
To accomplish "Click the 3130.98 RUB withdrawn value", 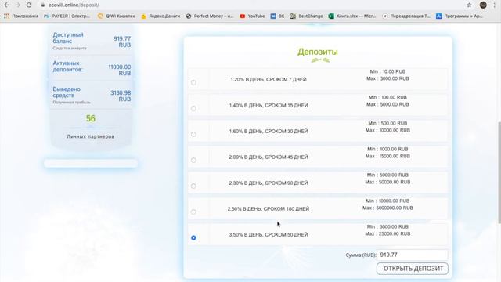I will tap(121, 96).
